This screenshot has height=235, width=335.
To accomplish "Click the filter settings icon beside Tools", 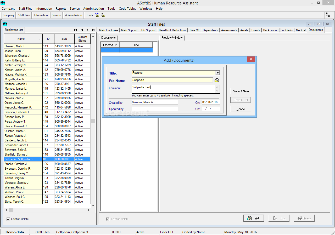I will pos(97,15).
